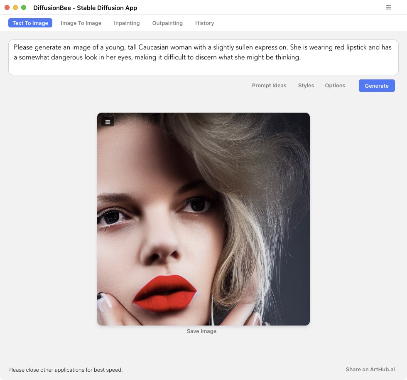Switch to the Image To Image tab
Image resolution: width=407 pixels, height=380 pixels.
[81, 23]
